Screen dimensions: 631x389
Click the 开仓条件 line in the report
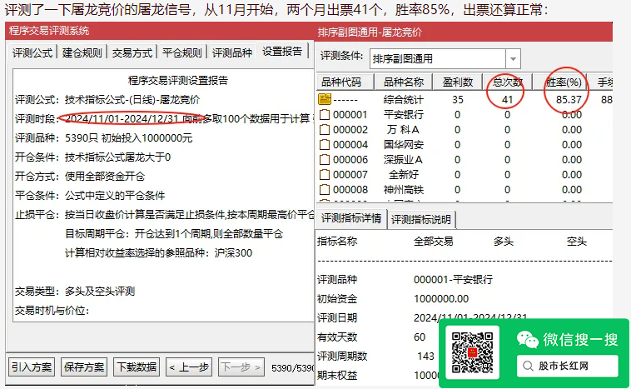[93, 157]
